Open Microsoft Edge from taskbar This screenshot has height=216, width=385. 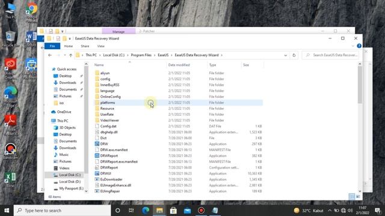tap(146, 211)
